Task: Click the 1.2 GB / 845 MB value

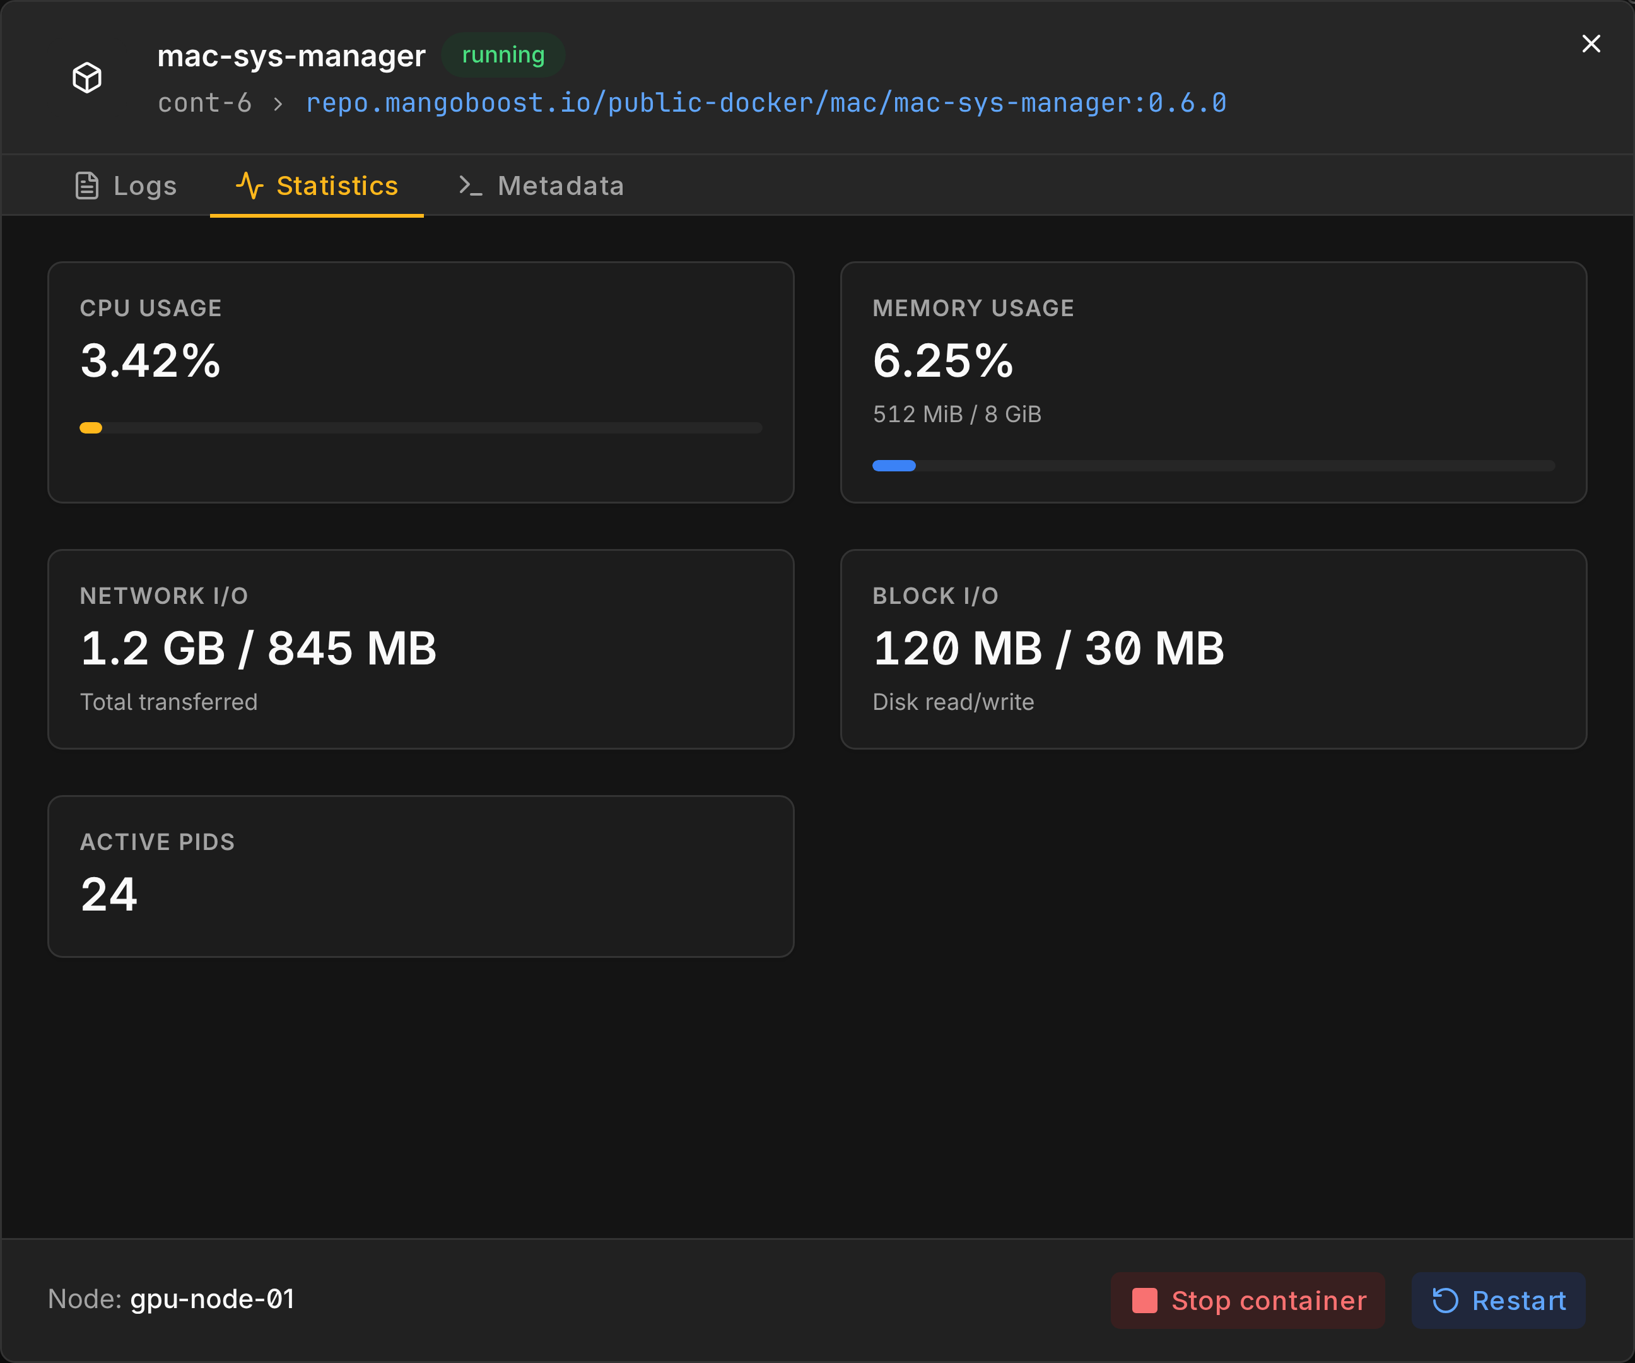Action: point(259,648)
